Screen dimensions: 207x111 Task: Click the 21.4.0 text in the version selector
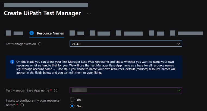coord(76,44)
